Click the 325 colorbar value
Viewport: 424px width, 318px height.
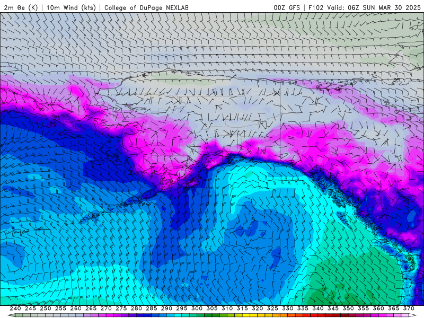[272, 308]
